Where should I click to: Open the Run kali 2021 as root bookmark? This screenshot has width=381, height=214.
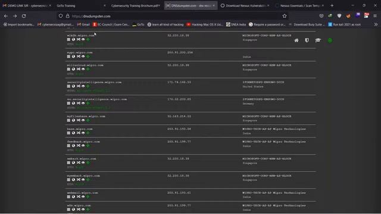(344, 24)
